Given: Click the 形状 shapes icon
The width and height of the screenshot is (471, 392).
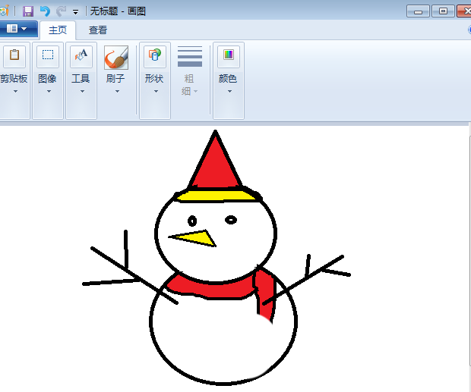Looking at the screenshot, I should [x=155, y=56].
